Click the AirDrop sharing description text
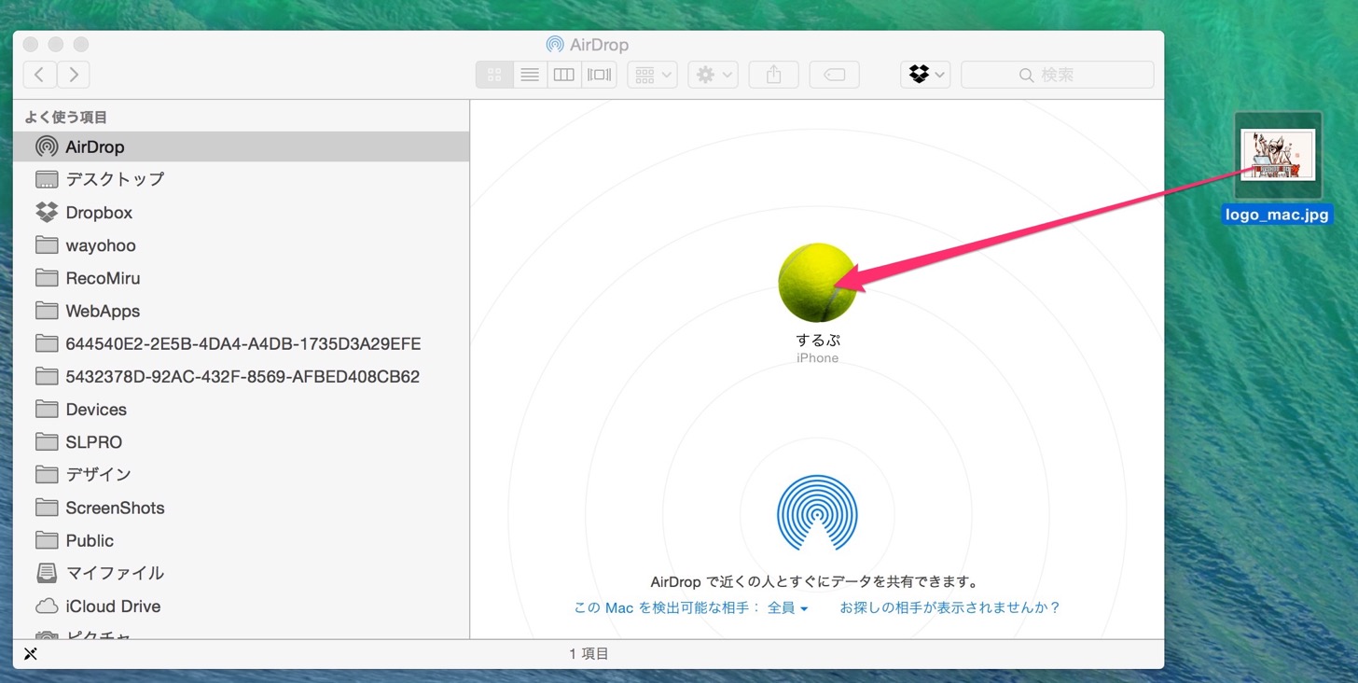1358x683 pixels. [814, 582]
